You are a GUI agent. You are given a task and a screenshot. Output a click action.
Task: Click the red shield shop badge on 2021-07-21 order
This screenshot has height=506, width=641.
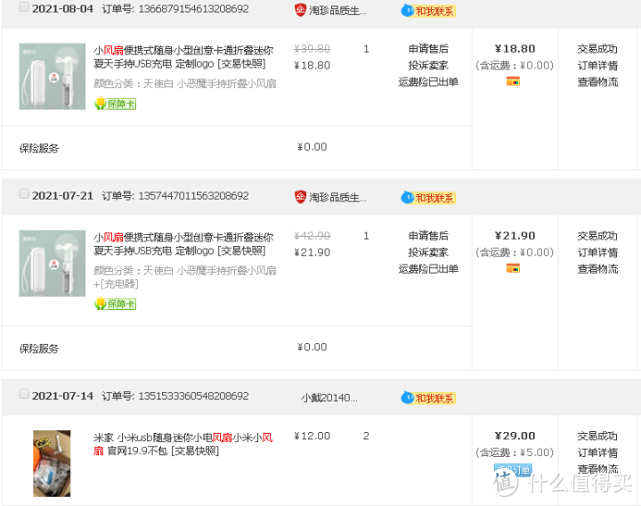coord(300,197)
